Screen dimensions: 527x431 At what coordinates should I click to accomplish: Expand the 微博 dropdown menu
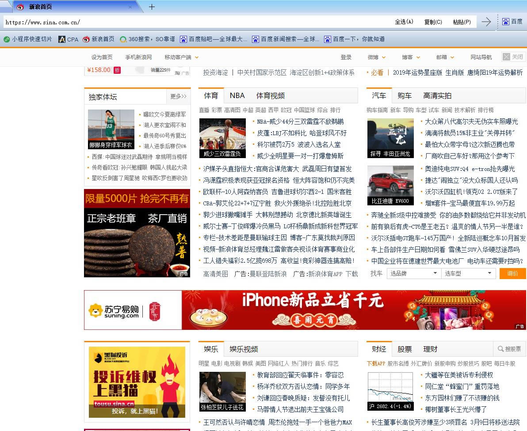click(x=383, y=57)
